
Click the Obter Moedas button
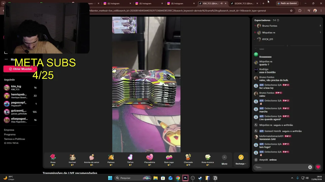pos(20,69)
